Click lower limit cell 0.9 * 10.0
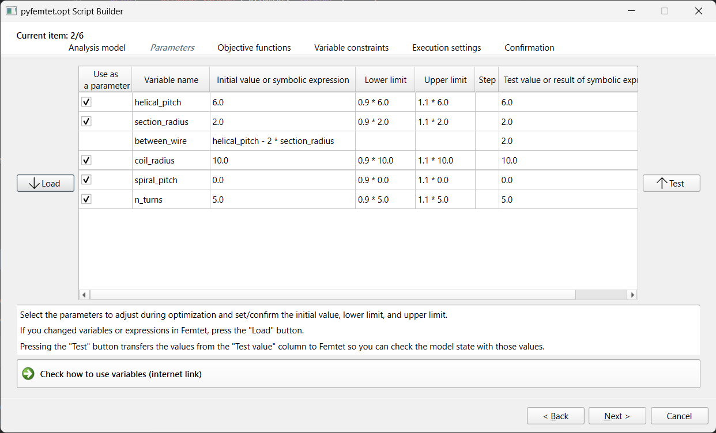Viewport: 716px width, 433px height. point(386,160)
